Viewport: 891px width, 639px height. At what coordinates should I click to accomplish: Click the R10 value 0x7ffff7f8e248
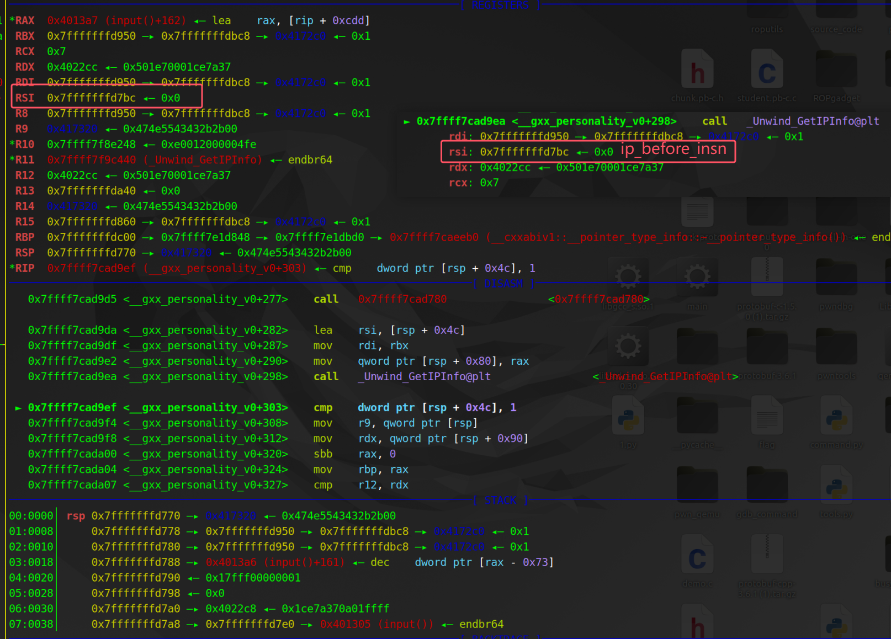(91, 144)
